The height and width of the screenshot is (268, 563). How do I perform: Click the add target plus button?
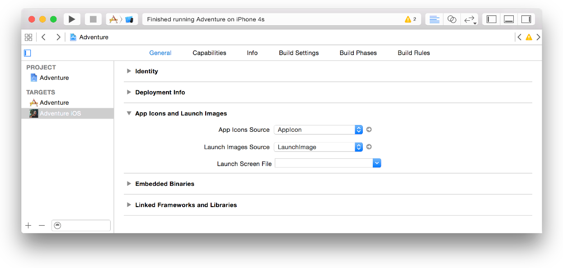point(28,226)
